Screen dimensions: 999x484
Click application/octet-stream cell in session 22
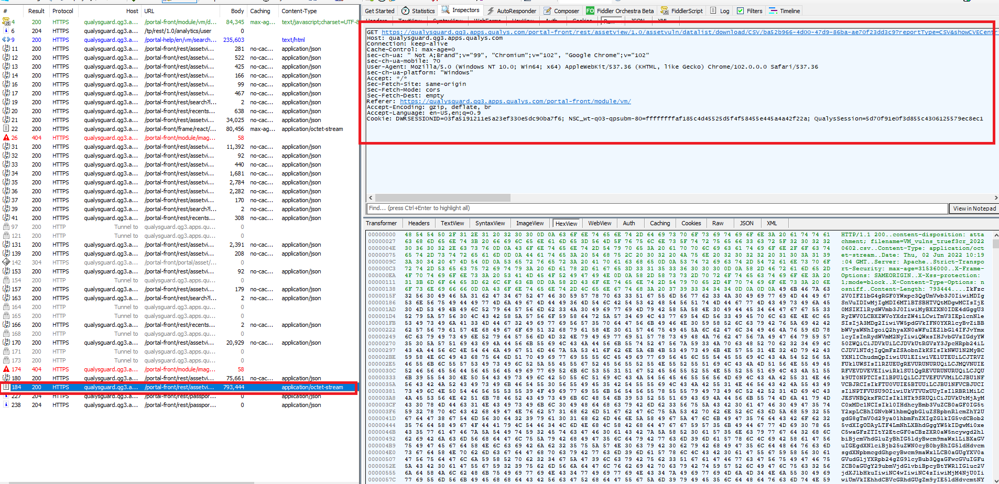312,129
